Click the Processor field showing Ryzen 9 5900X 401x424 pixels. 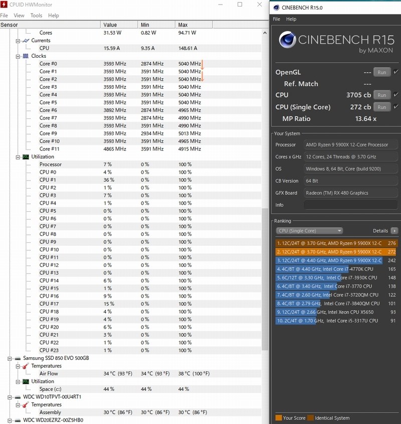pyautogui.click(x=350, y=145)
